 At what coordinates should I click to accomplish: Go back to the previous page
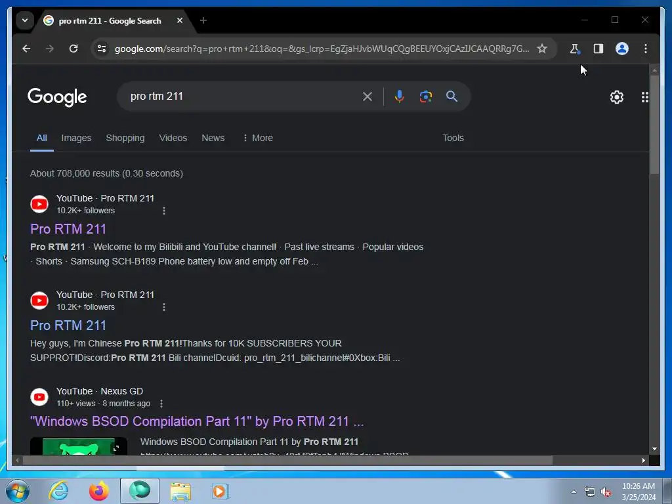click(x=26, y=49)
